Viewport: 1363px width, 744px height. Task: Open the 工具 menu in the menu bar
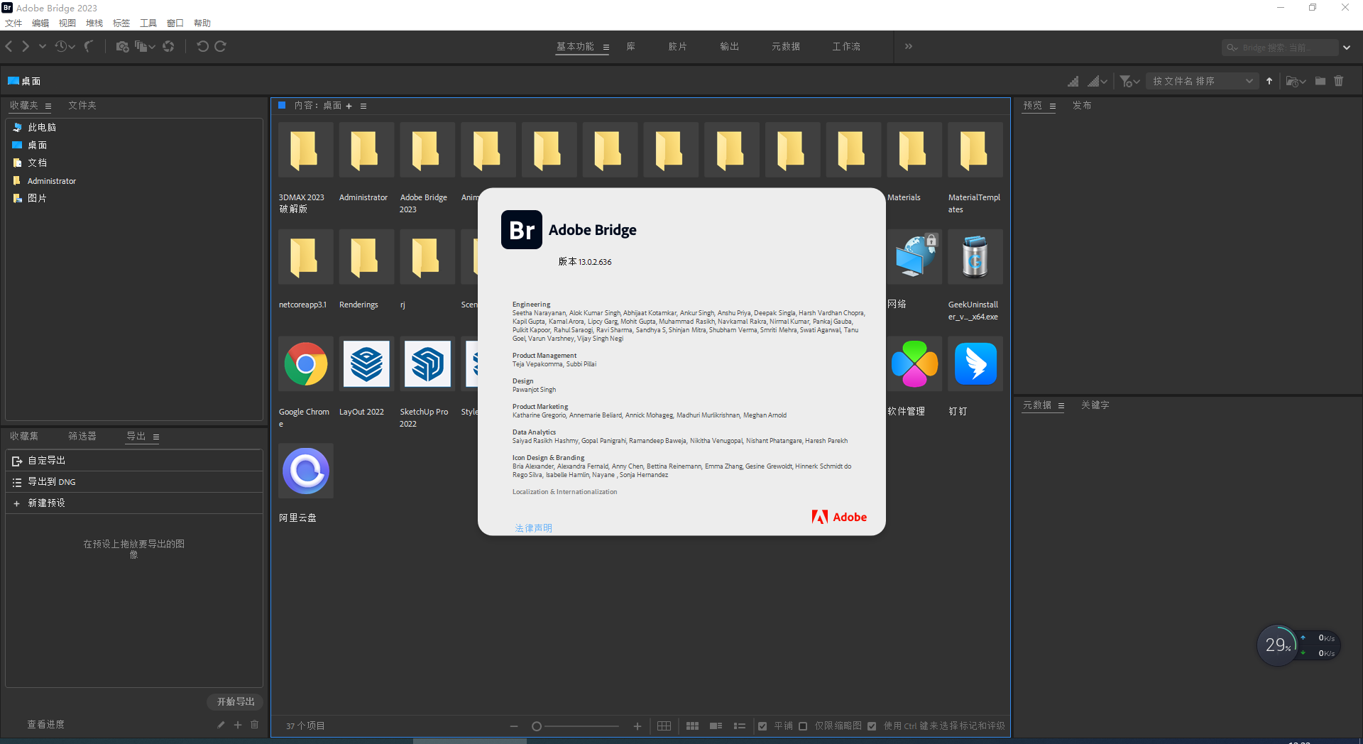click(x=148, y=23)
